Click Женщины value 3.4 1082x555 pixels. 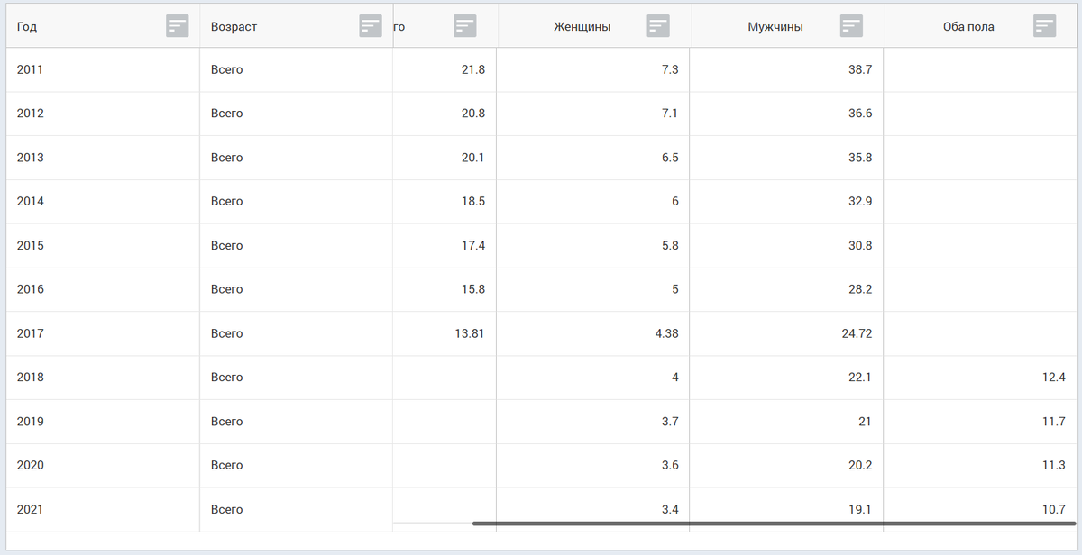pos(670,510)
